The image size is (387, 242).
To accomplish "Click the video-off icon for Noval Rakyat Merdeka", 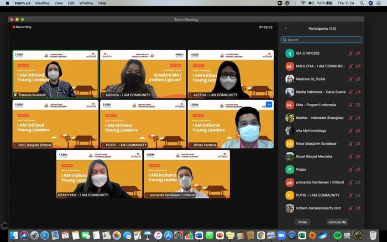I will [358, 156].
